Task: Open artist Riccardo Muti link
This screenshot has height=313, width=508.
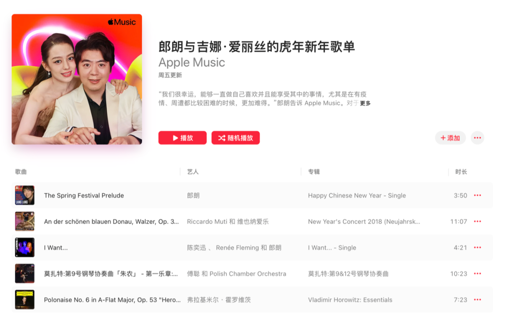Action: (x=207, y=222)
